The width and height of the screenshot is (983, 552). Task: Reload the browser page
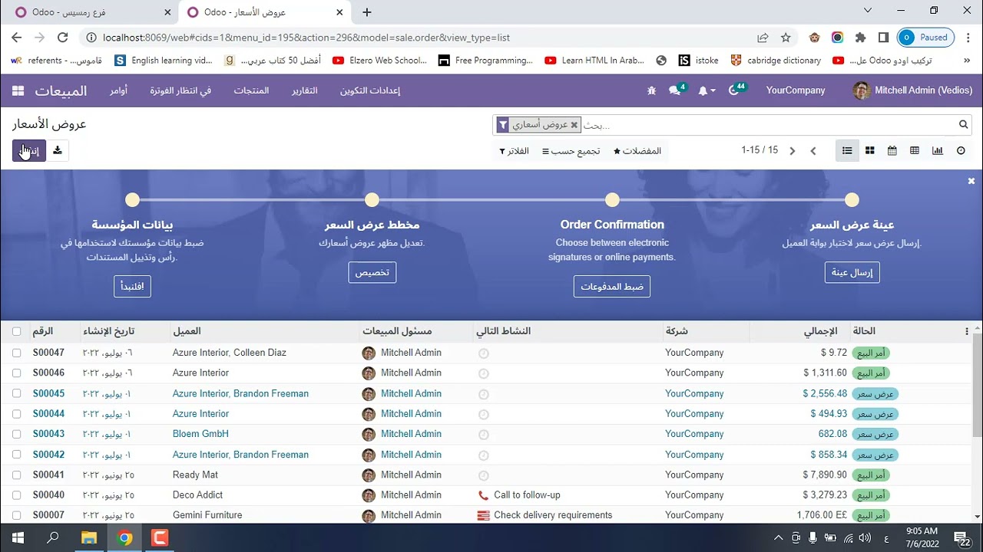(63, 37)
